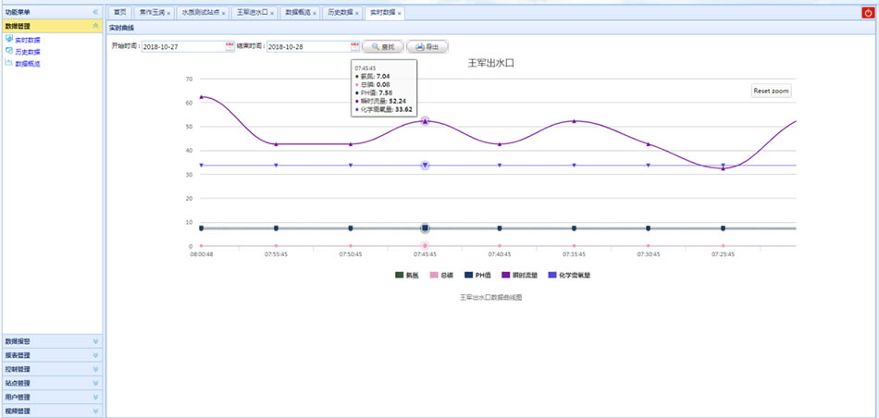
Task: Open calendar picker for 结束时间
Action: [354, 45]
